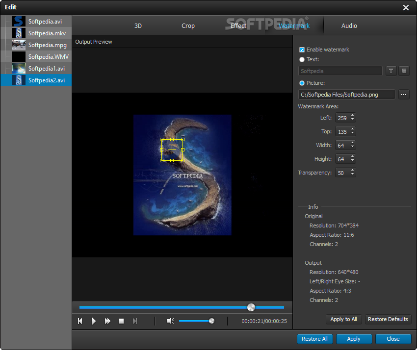Mute audio with speaker icon

(170, 321)
